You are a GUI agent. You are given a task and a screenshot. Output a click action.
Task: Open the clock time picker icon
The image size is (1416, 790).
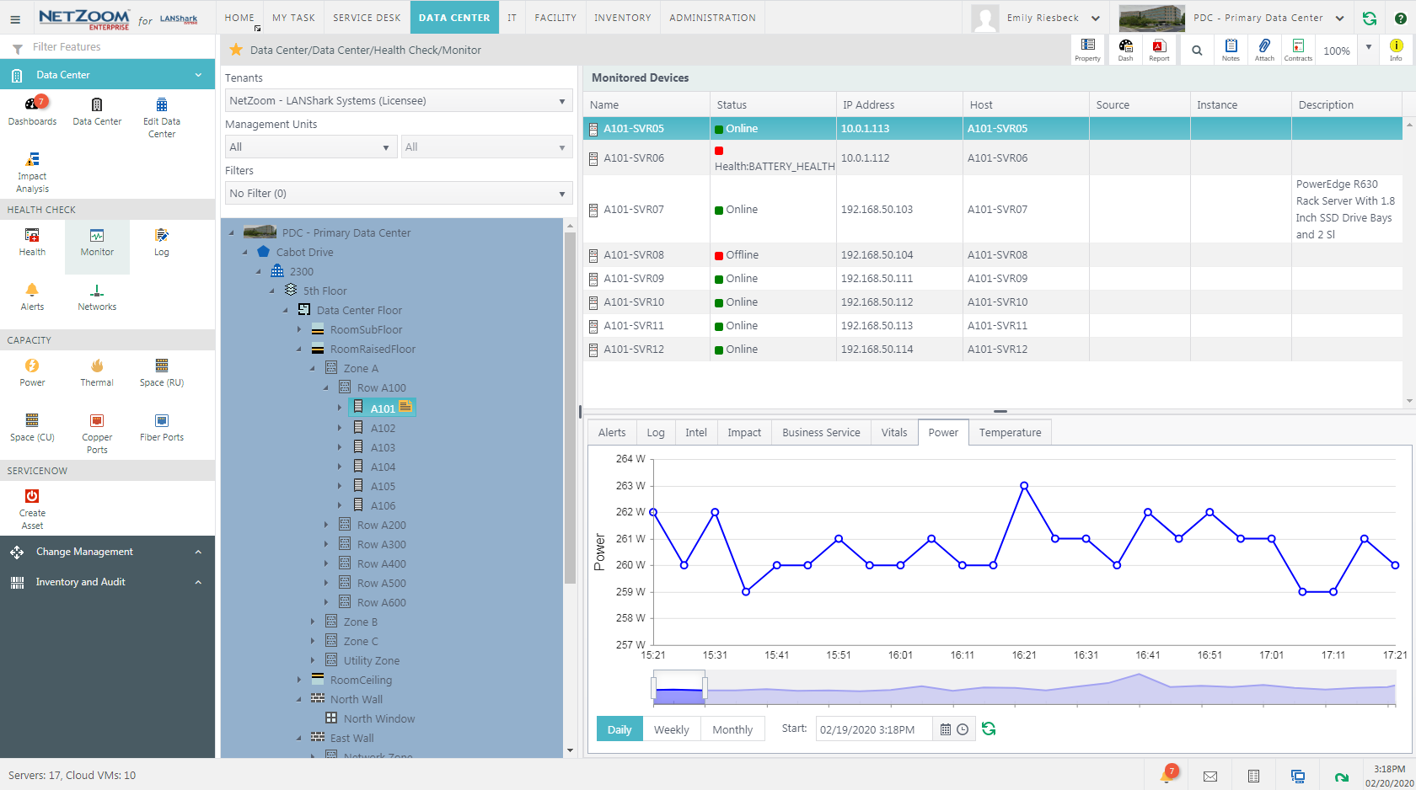963,729
